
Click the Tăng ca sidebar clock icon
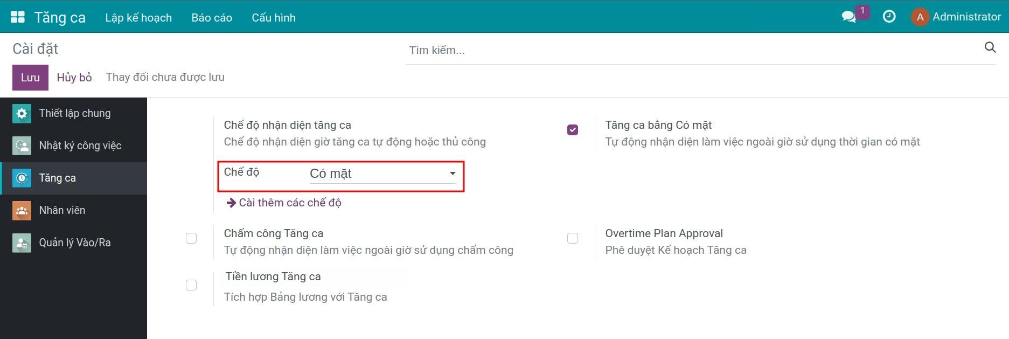click(22, 178)
